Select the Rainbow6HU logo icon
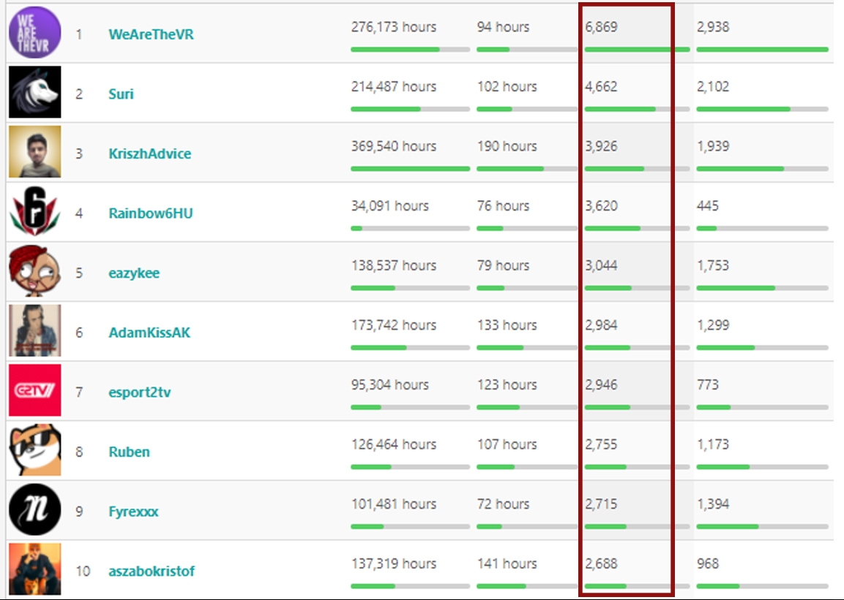 [x=34, y=212]
